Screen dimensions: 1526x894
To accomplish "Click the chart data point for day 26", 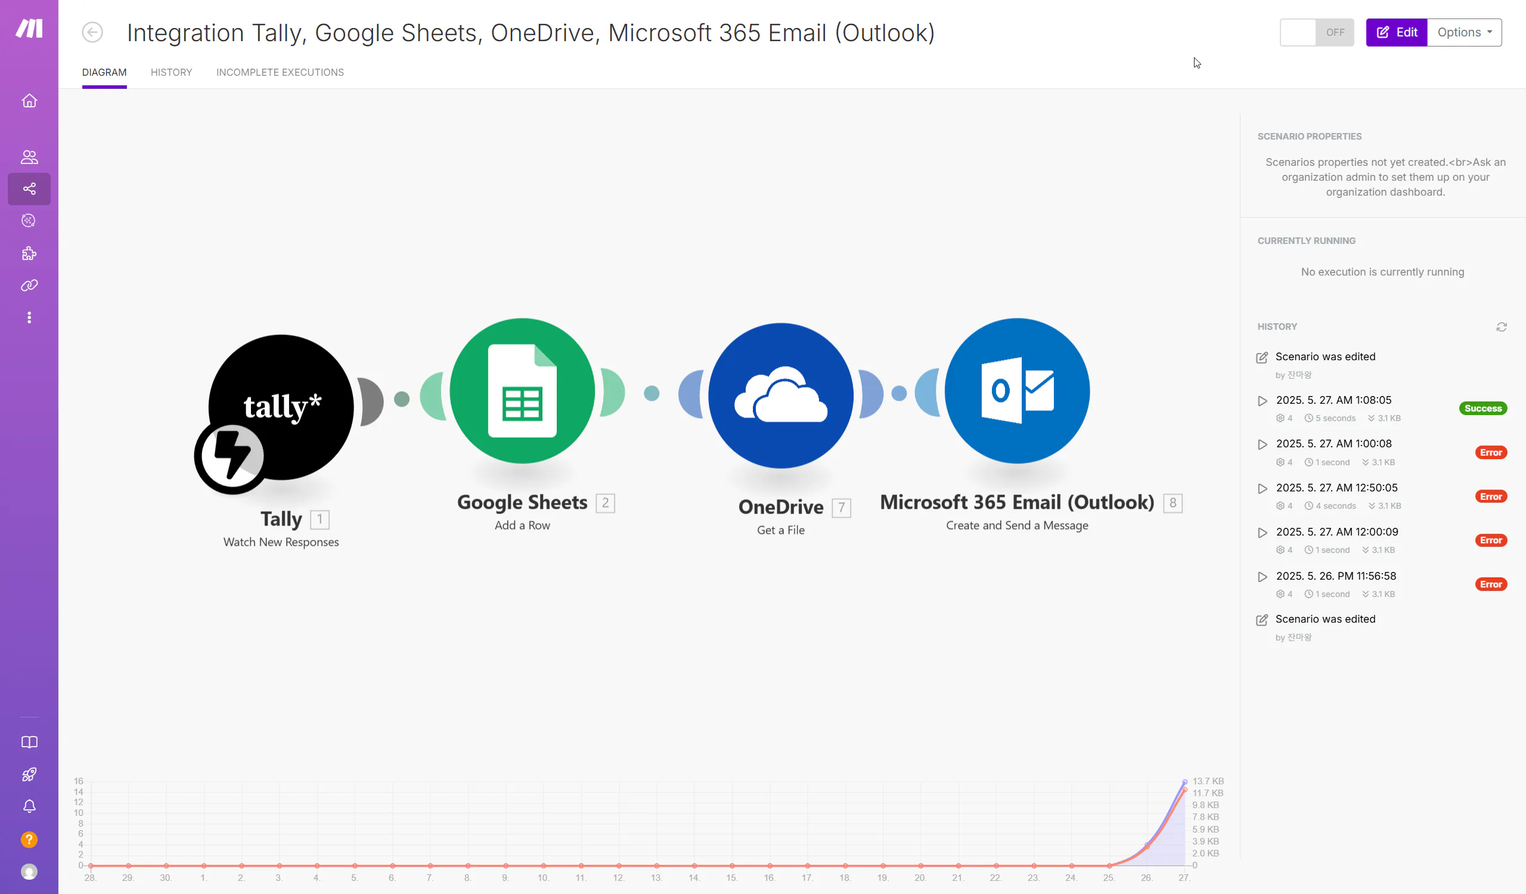I will [1147, 845].
